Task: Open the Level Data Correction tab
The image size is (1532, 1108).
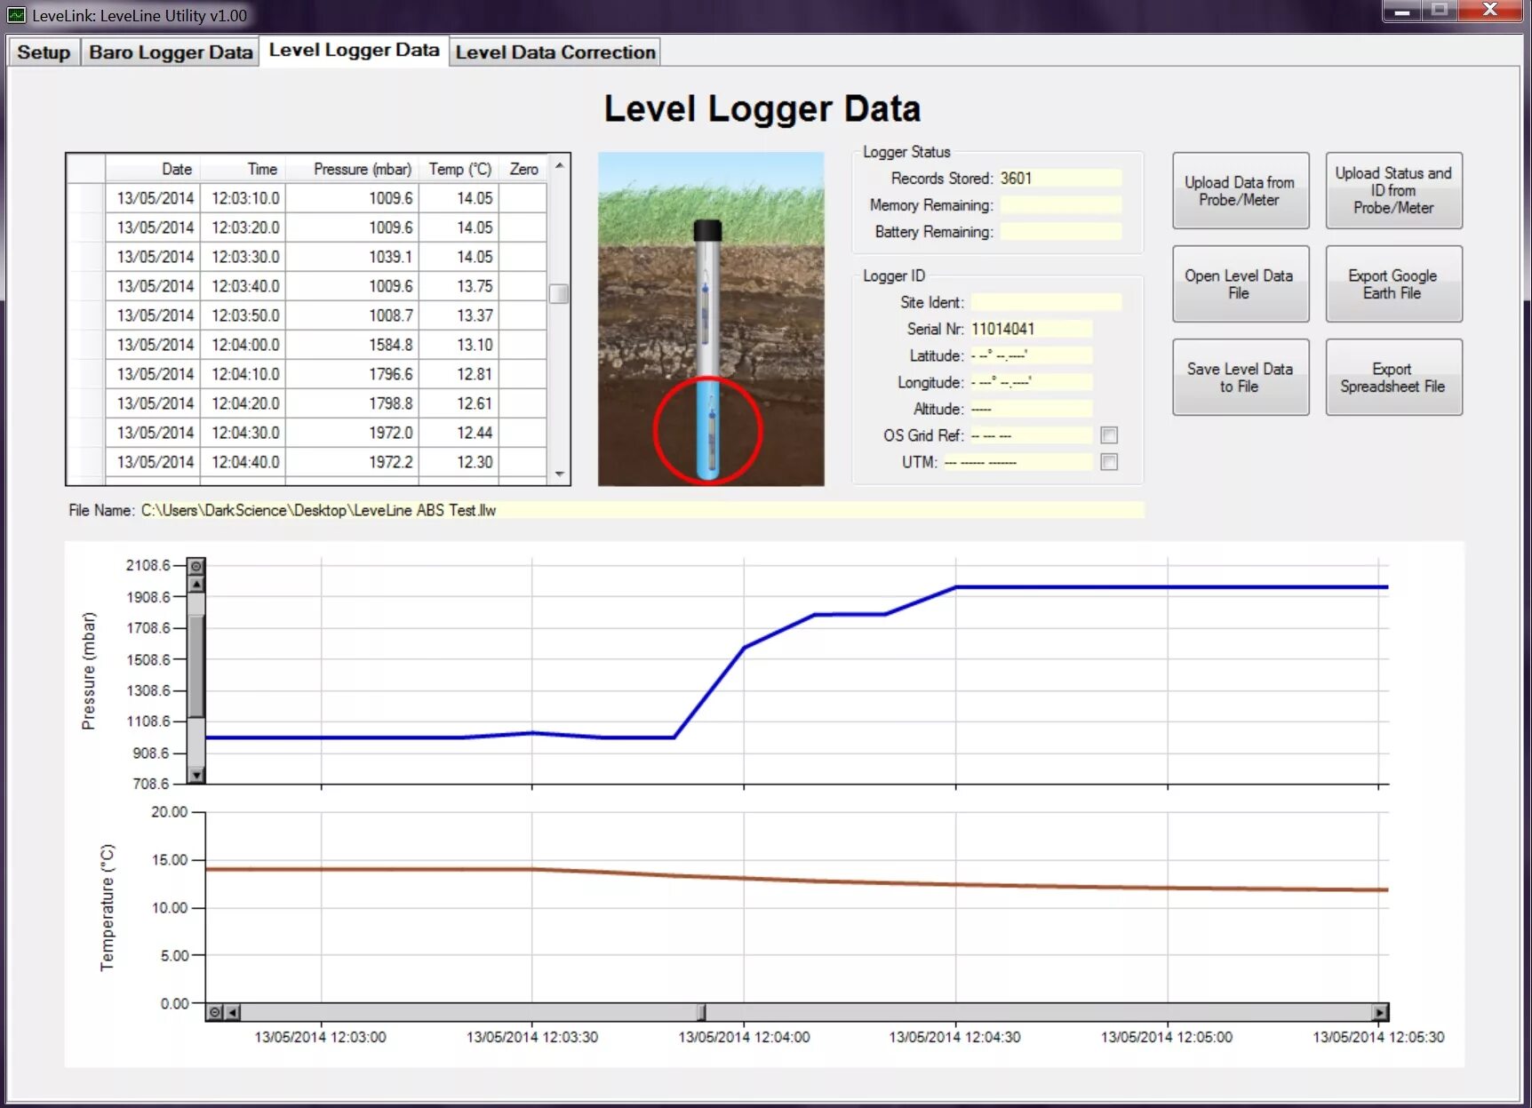Action: point(555,52)
